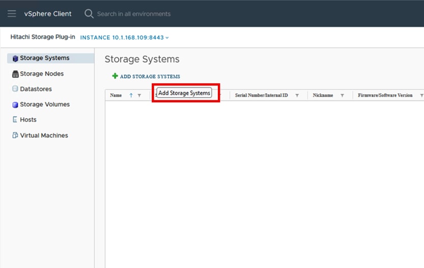Click the Storage Volumes sidebar icon
Image resolution: width=424 pixels, height=268 pixels.
click(x=15, y=105)
